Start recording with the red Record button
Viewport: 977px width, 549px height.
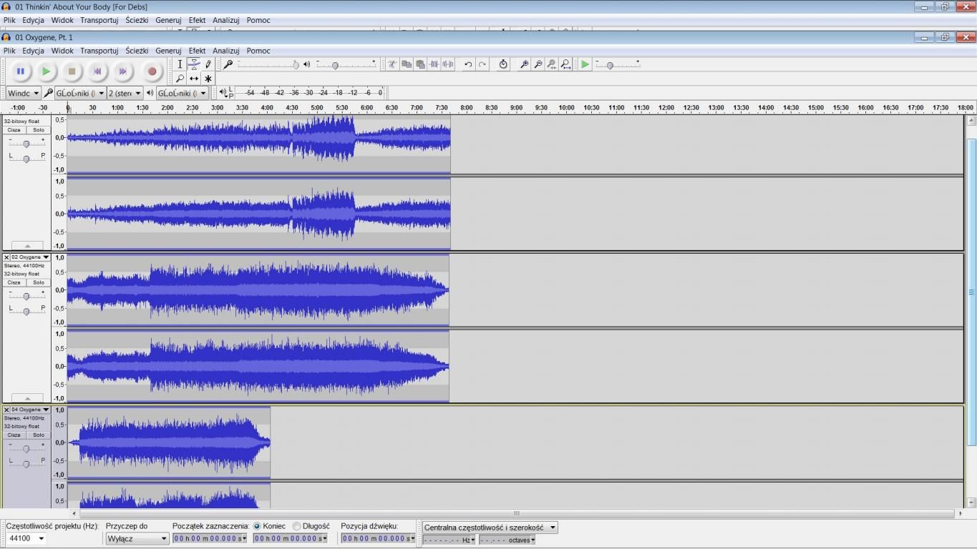point(152,71)
